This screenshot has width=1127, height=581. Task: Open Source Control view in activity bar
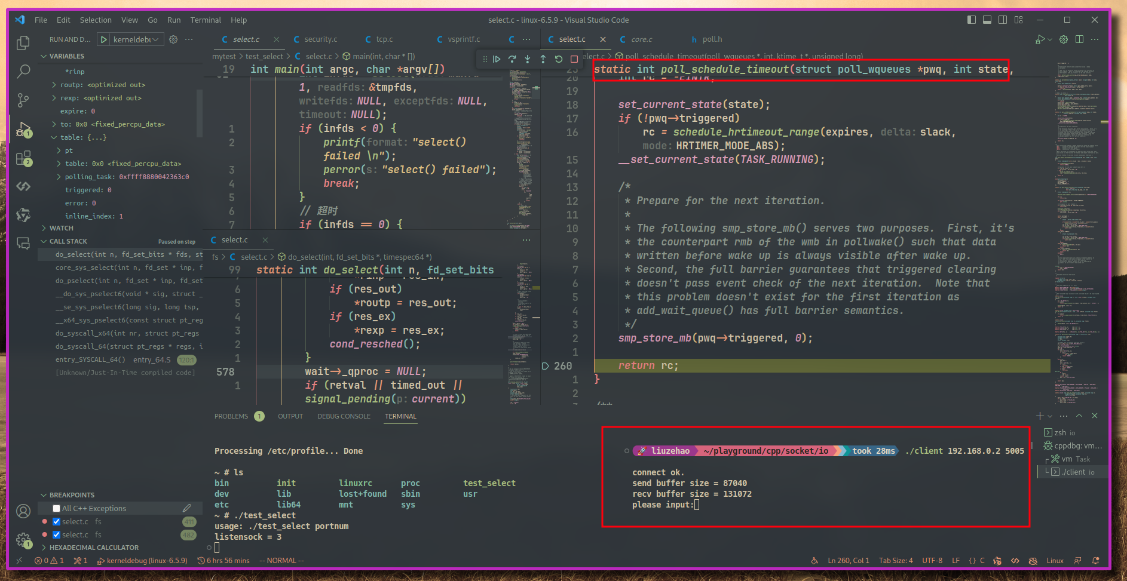pos(23,100)
